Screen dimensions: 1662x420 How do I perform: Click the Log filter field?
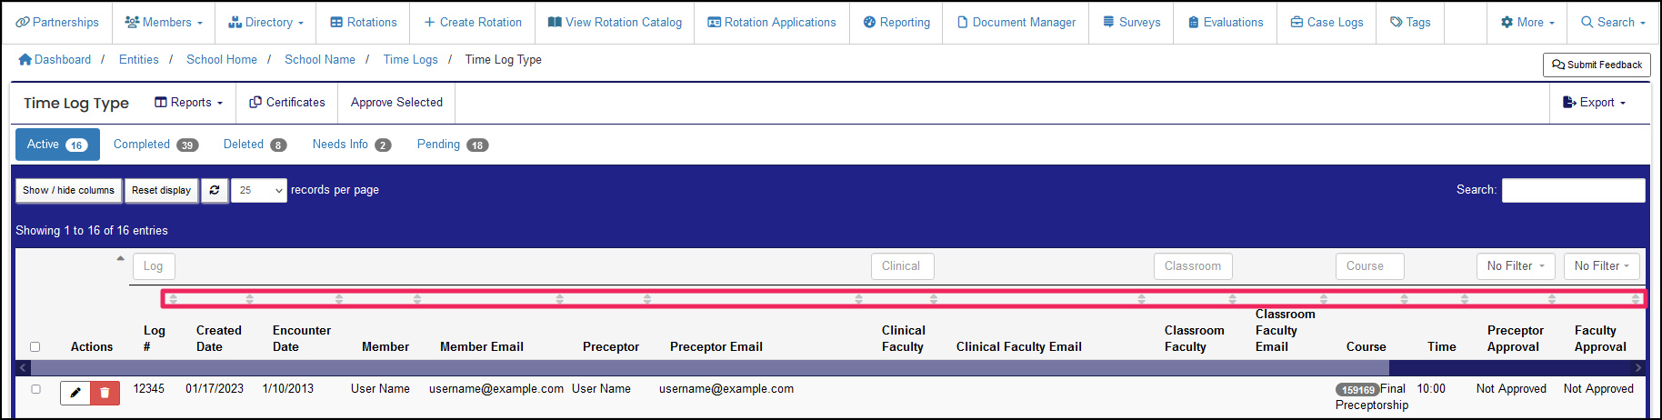click(154, 266)
